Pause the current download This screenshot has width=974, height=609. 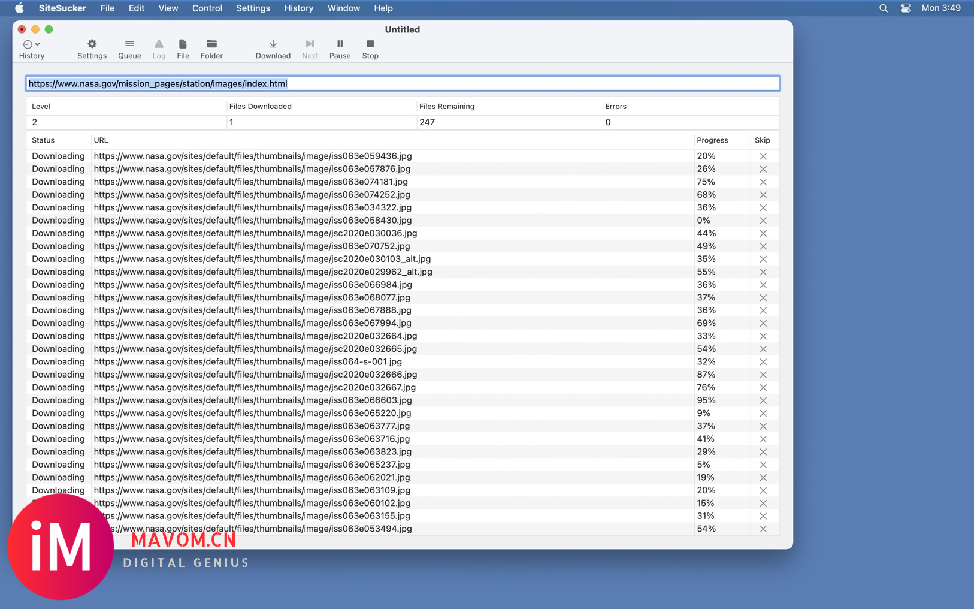coord(340,49)
